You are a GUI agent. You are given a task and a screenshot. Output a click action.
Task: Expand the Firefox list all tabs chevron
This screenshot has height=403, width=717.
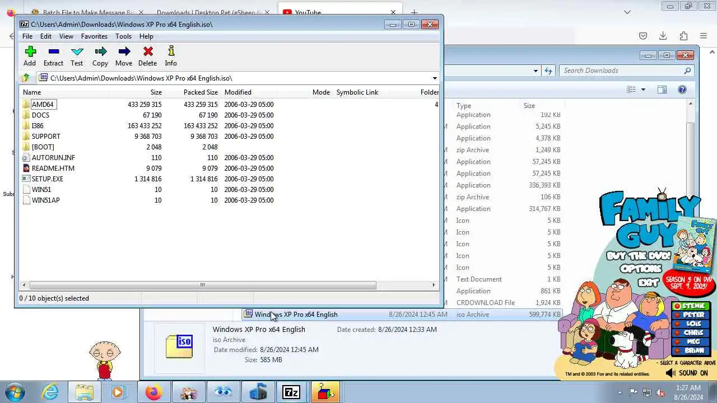point(627,12)
